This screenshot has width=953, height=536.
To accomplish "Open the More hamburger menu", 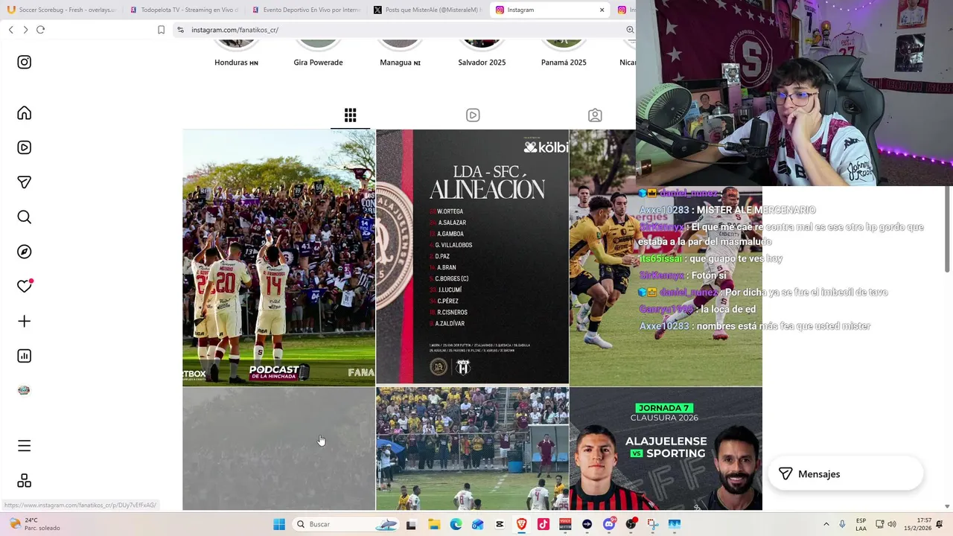I will point(25,446).
